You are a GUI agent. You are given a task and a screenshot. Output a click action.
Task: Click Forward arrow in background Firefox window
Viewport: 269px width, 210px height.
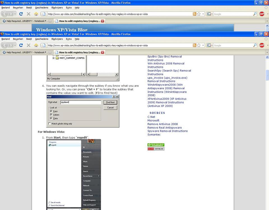pos(11,14)
